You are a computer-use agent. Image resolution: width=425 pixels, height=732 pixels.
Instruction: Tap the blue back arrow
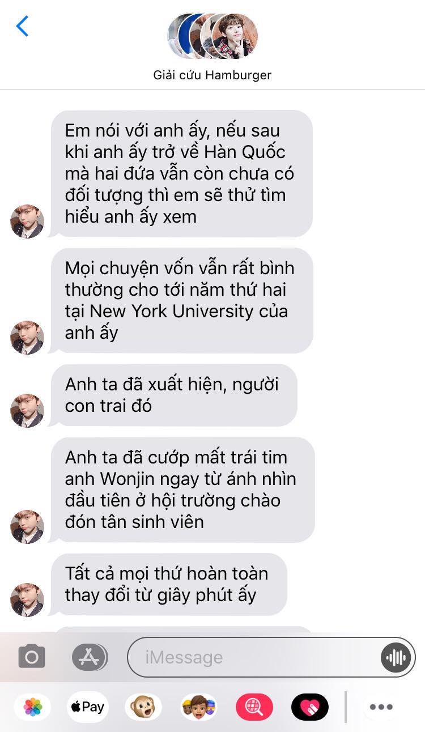pyautogui.click(x=22, y=26)
